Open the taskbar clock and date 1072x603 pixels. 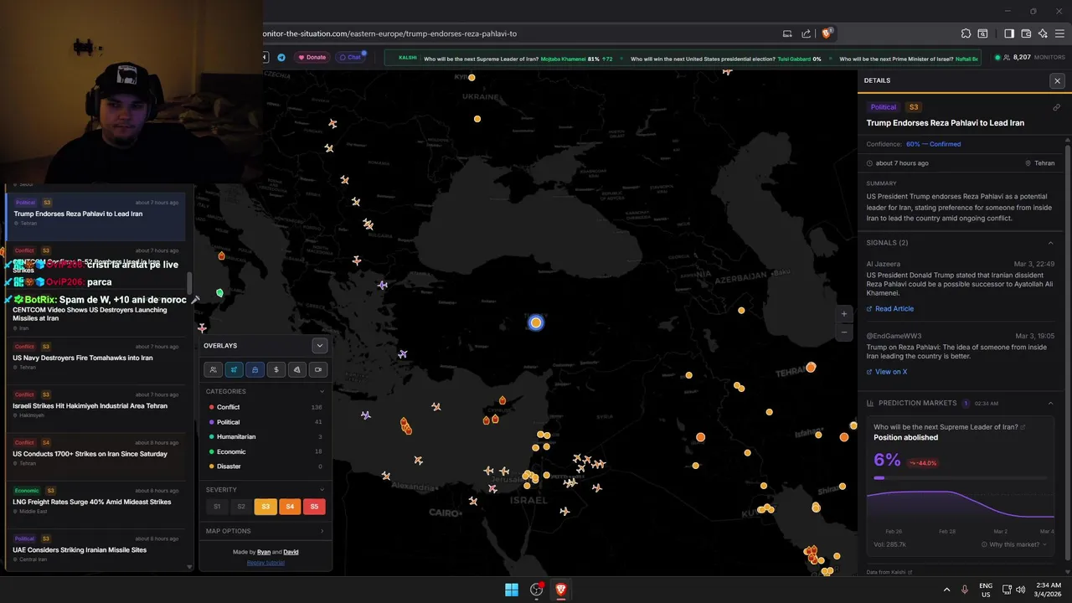(x=1048, y=590)
